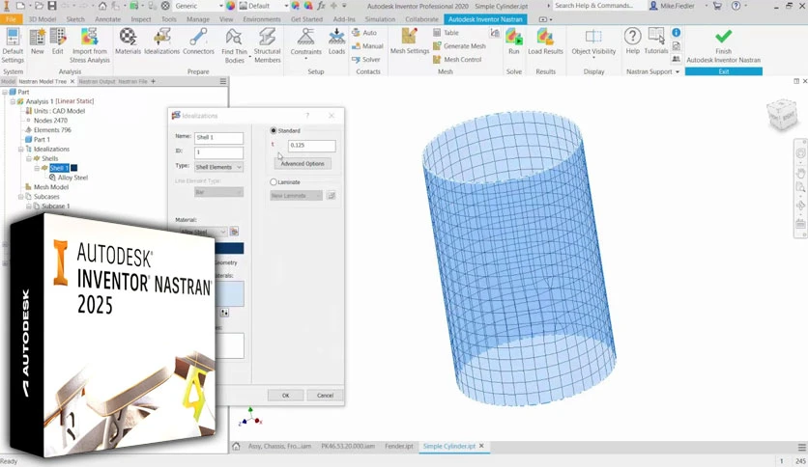This screenshot has width=808, height=467.
Task: Collapse the Shells tree node
Action: 29,158
